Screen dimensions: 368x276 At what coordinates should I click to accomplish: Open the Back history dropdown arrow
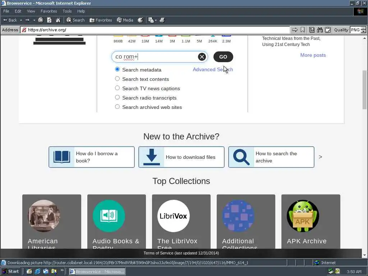click(21, 20)
